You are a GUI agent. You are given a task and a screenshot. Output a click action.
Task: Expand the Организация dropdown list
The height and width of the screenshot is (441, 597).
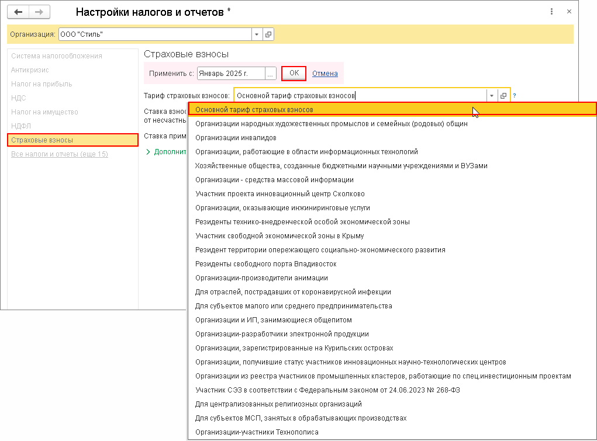256,34
